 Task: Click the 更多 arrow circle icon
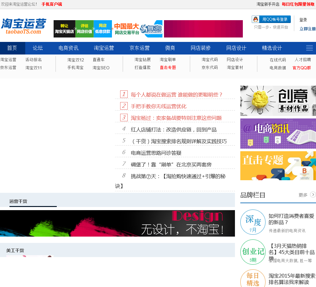(x=313, y=195)
